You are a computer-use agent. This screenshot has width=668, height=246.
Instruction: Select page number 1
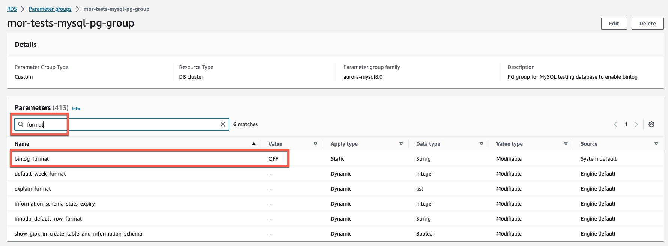point(626,124)
